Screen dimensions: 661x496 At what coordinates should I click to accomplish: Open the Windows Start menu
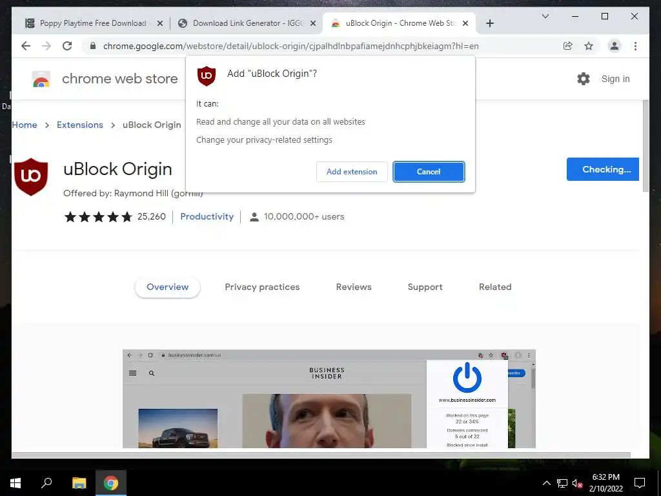pyautogui.click(x=15, y=483)
